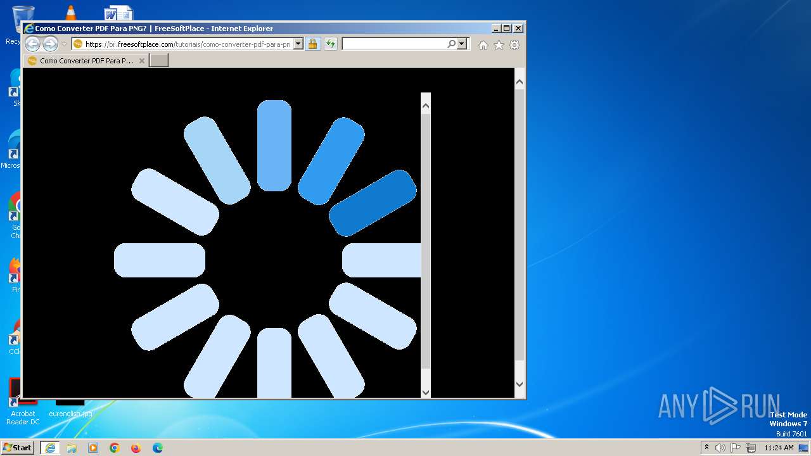Run search with the magnifier icon
Viewport: 811px width, 456px height.
pos(451,44)
